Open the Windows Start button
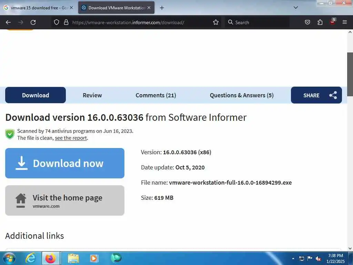 pyautogui.click(x=9, y=258)
